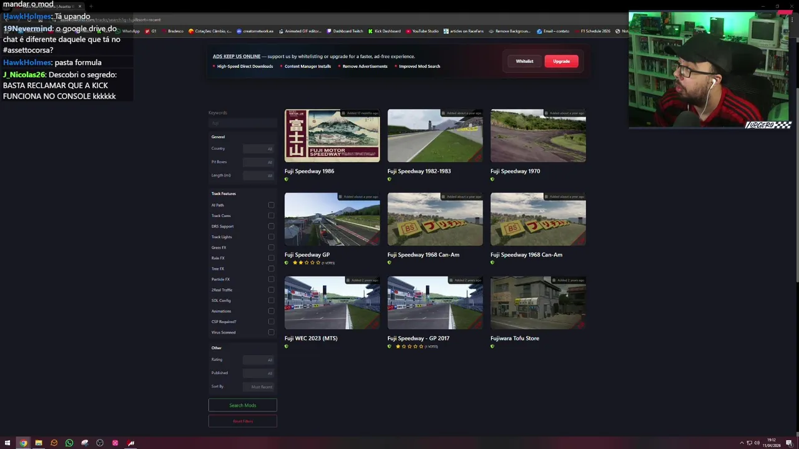Viewport: 799px width, 449px height.
Task: Open the F1 Schedule 2026 bookmark
Action: click(x=592, y=31)
